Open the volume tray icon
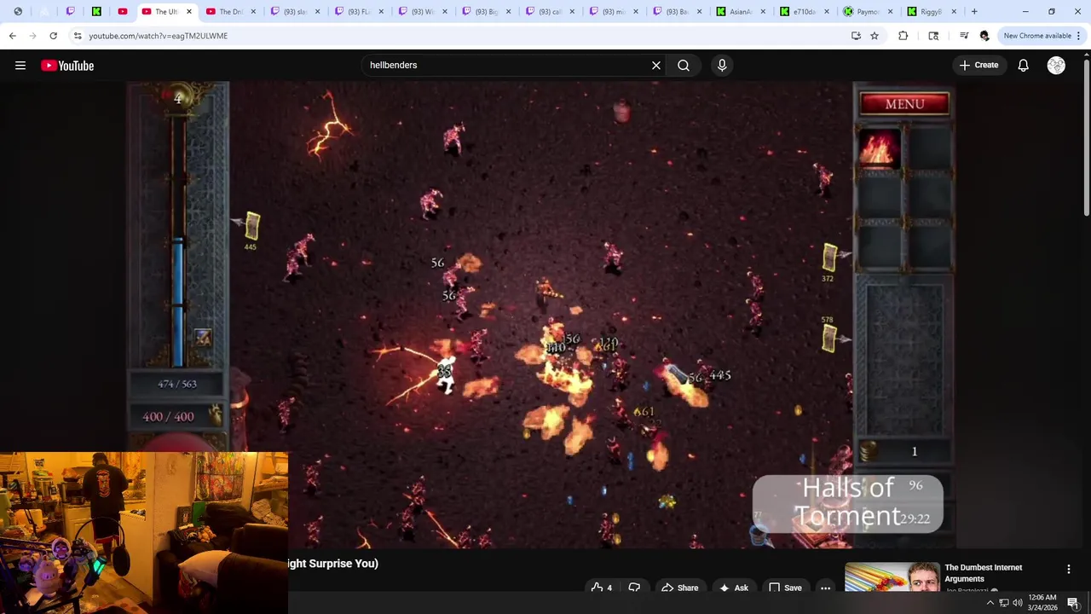 pos(1018,603)
